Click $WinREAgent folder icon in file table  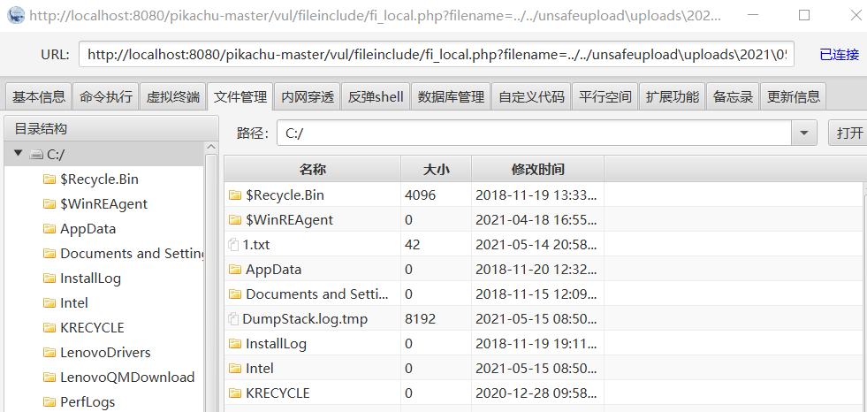(x=236, y=219)
